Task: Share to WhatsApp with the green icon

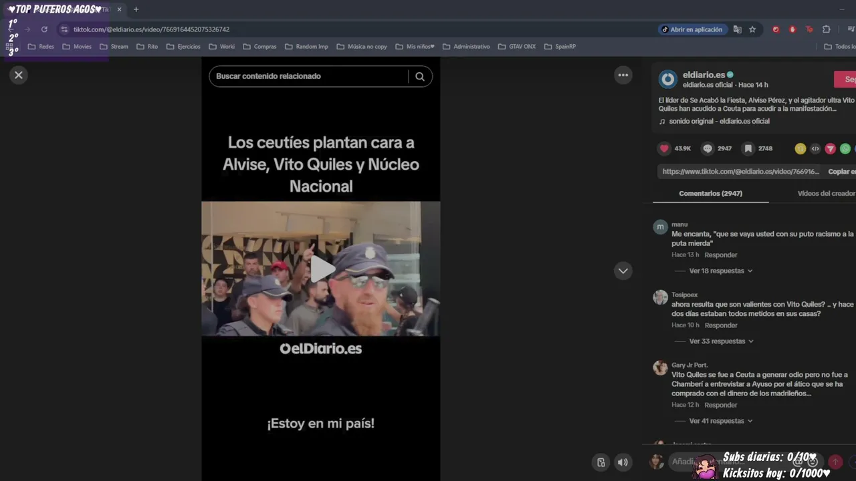Action: [845, 148]
